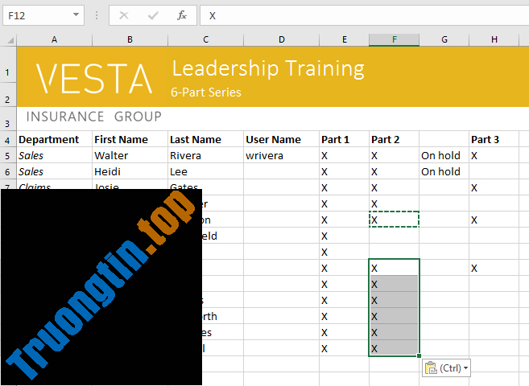Viewport: 529px width, 386px height.
Task: Click the 'Part 1' header cell
Action: [x=344, y=139]
